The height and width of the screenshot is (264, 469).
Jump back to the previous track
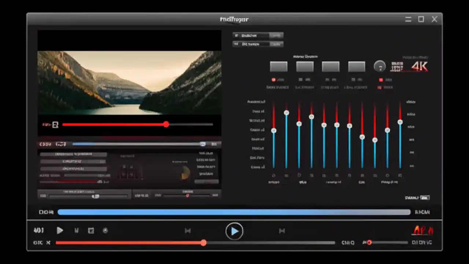[x=188, y=231]
